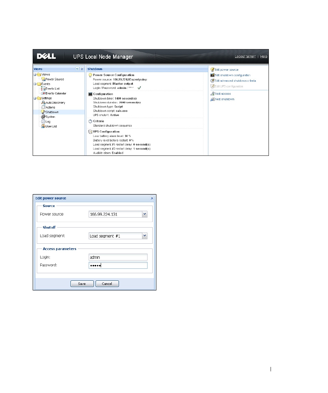Click the UPS Configuration section icon

point(90,131)
